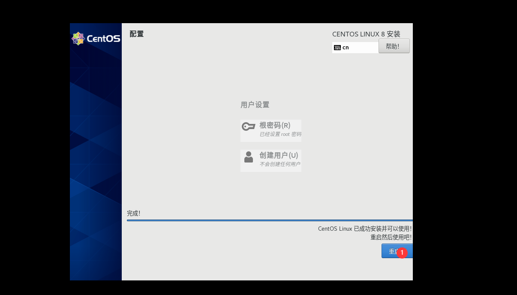Open the 帮助! help button

[394, 46]
